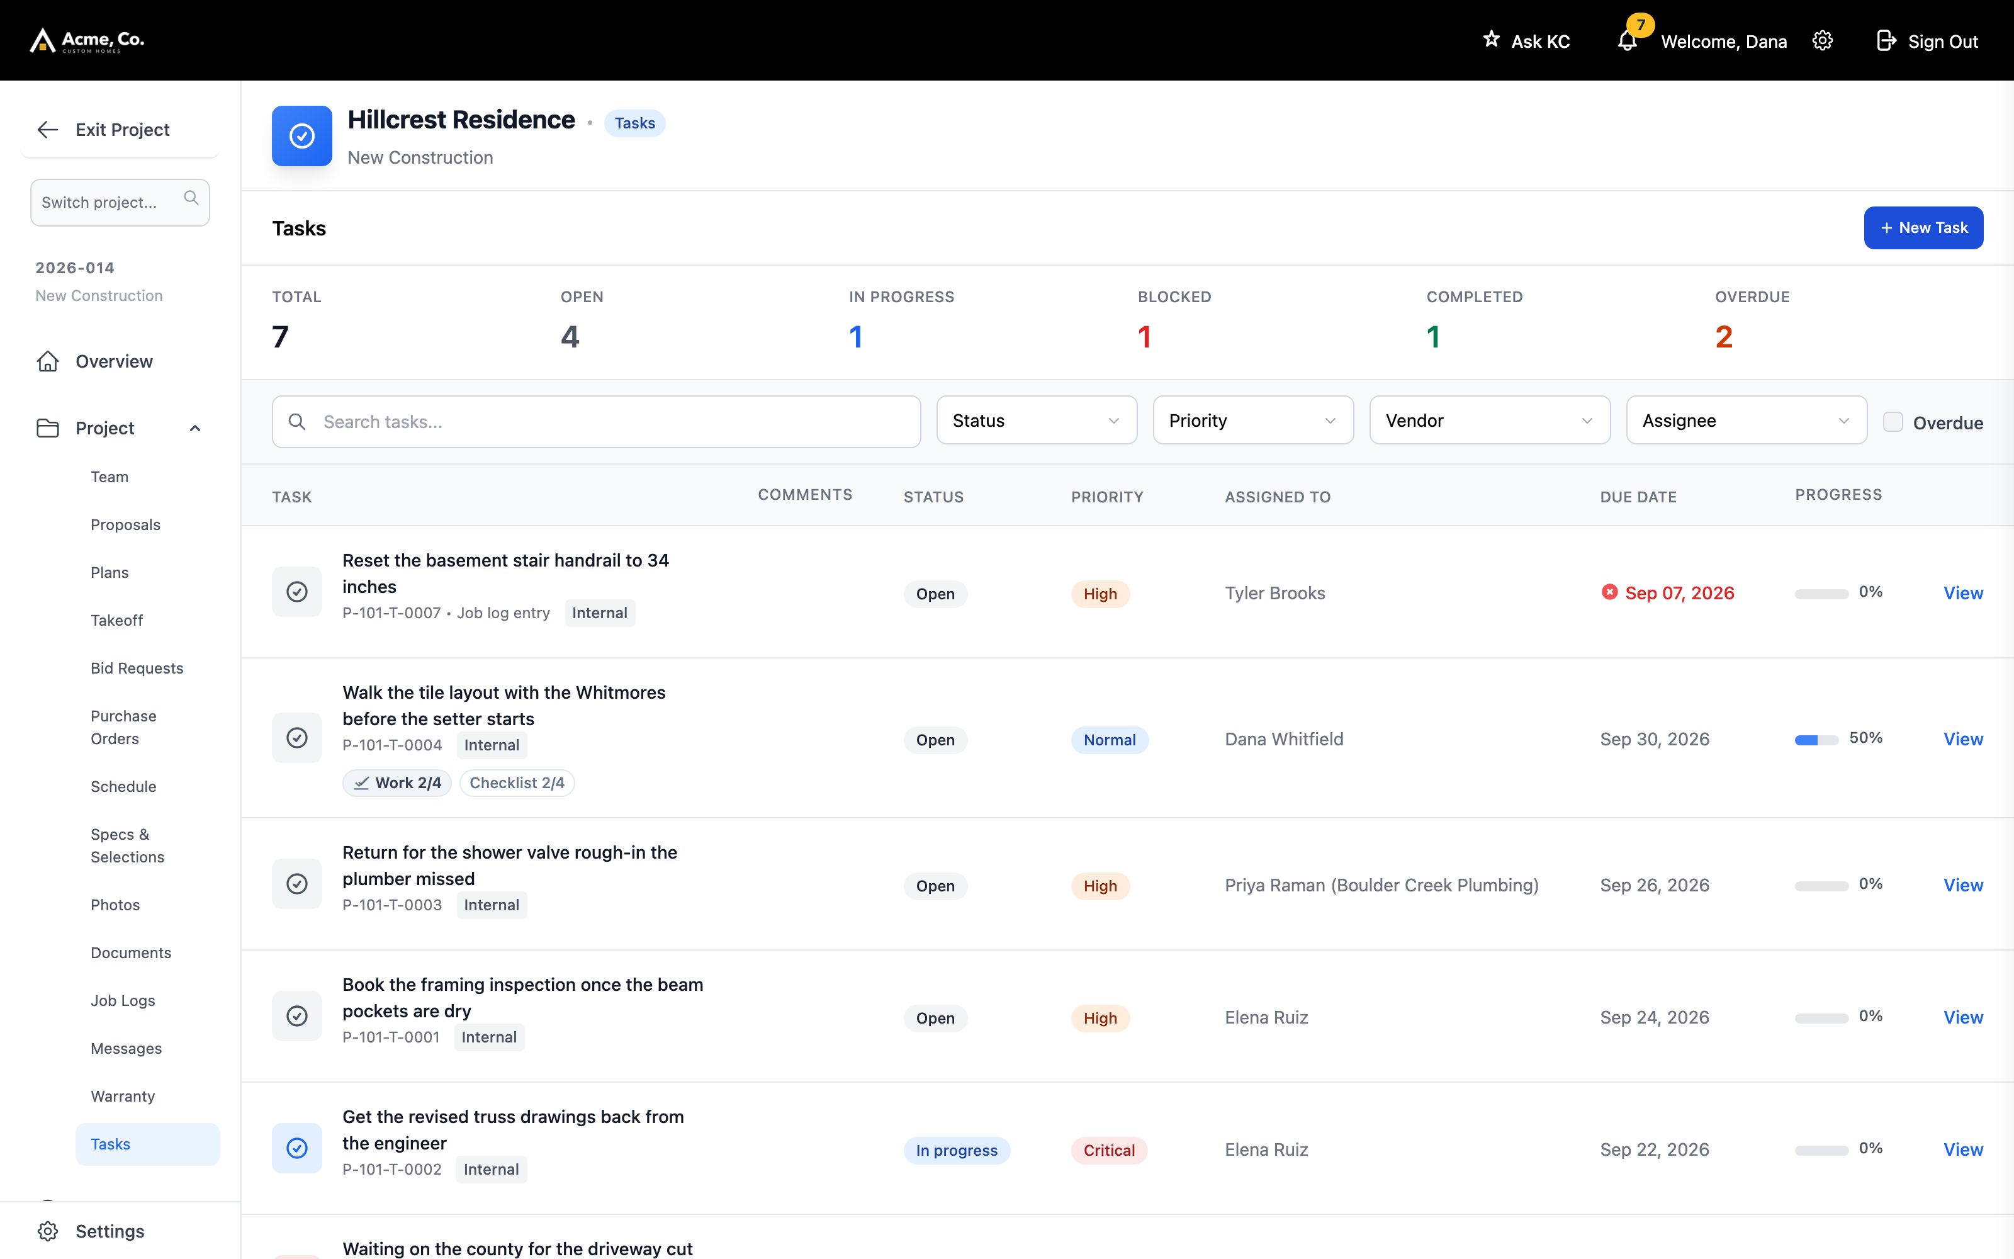2014x1259 pixels.
Task: Click the Tasks breadcrumb badge
Action: [634, 123]
